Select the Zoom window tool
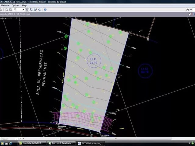 pos(31,9)
